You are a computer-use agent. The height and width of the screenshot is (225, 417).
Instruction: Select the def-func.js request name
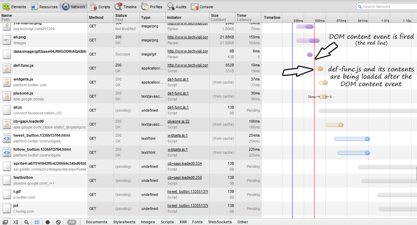tap(23, 65)
